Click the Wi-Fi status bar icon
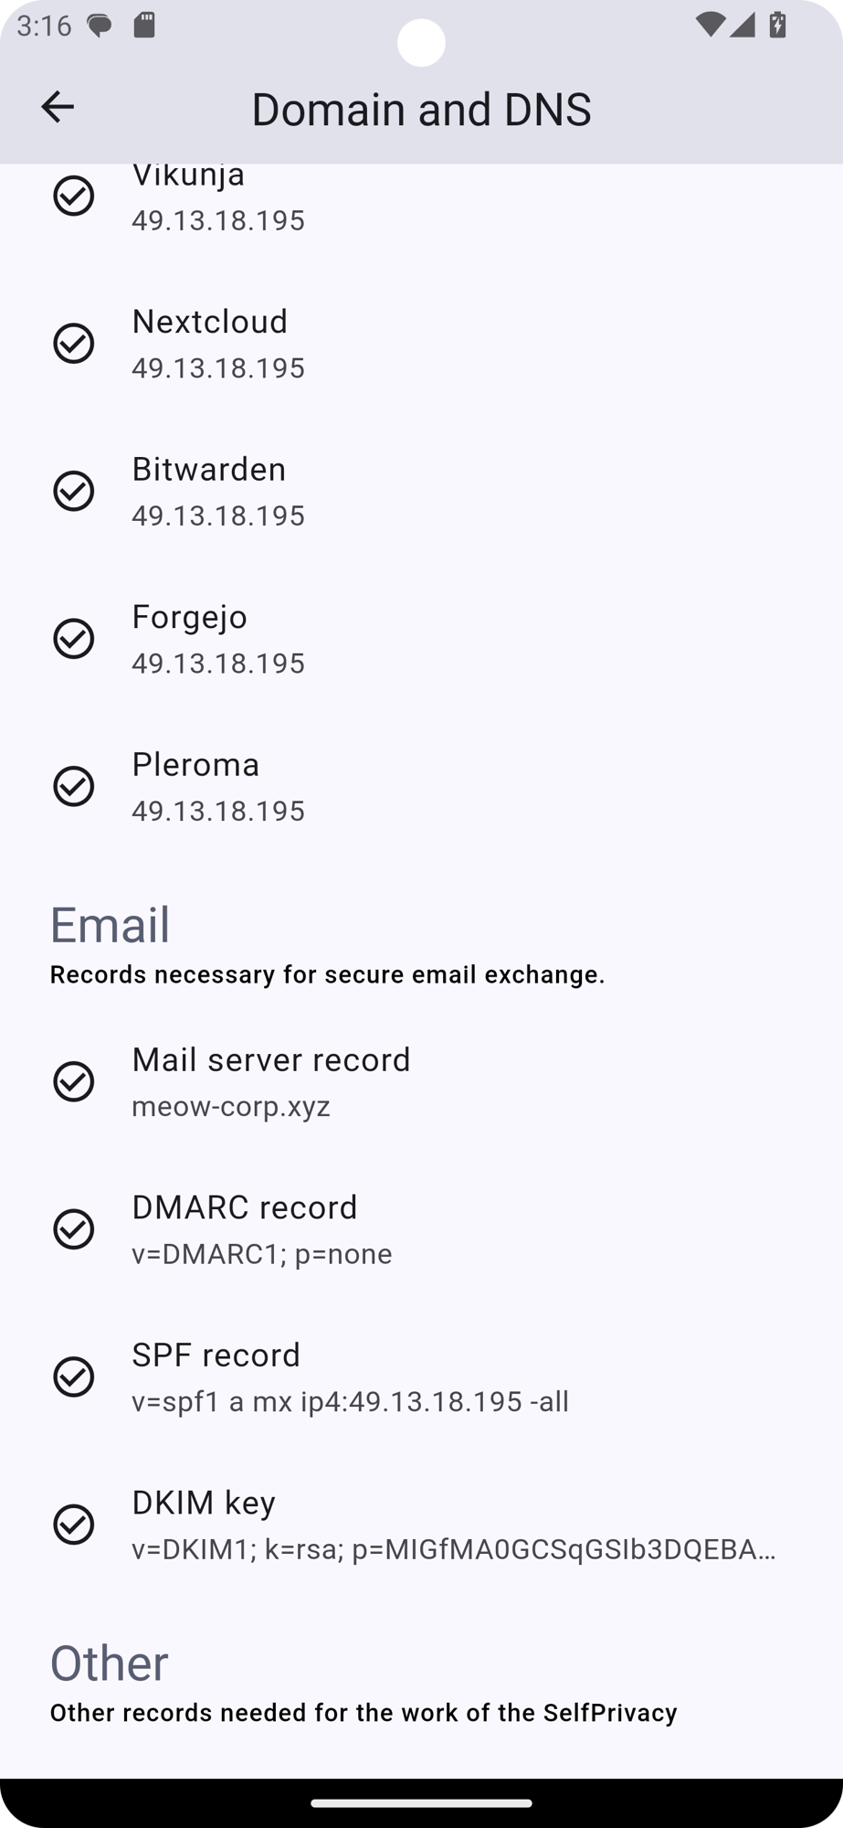The height and width of the screenshot is (1828, 843). pyautogui.click(x=710, y=25)
